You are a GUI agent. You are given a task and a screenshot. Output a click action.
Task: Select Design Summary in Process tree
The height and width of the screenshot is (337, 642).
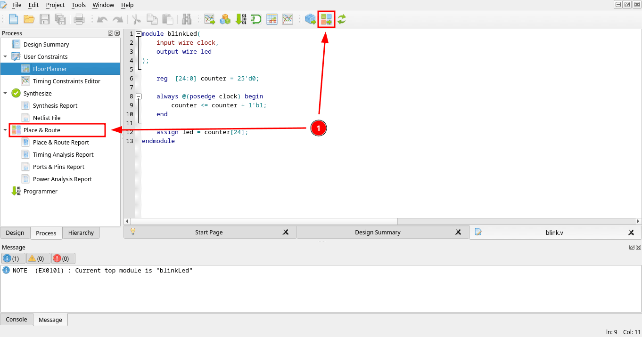(46, 45)
